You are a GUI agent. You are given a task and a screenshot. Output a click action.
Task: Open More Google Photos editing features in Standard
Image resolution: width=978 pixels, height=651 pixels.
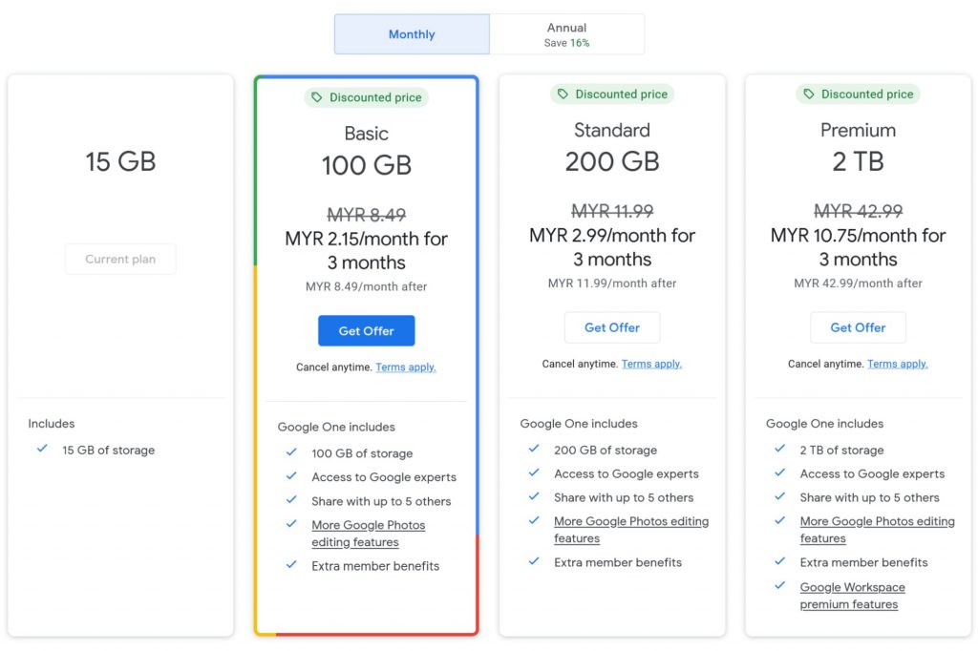click(631, 530)
